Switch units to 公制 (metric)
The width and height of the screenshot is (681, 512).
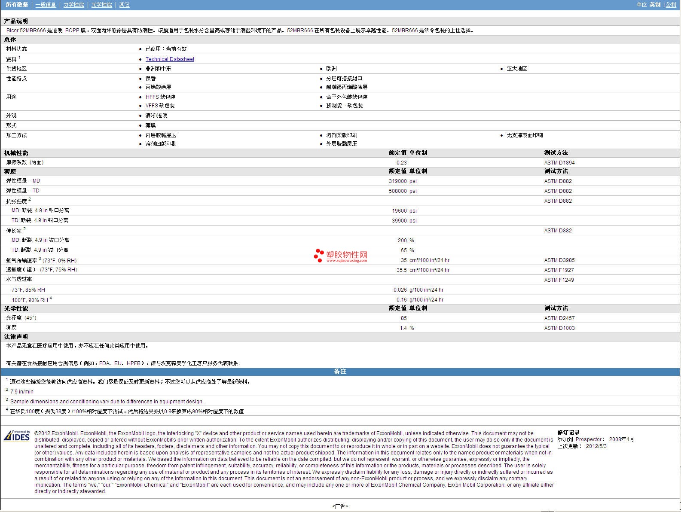(x=671, y=5)
